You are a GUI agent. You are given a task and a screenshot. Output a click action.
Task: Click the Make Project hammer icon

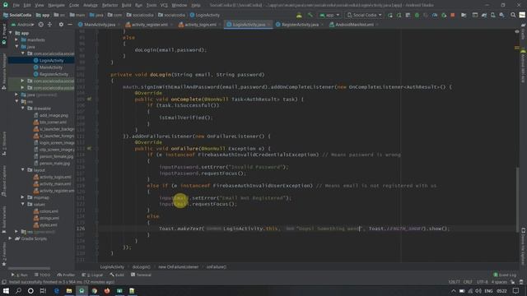(x=310, y=15)
